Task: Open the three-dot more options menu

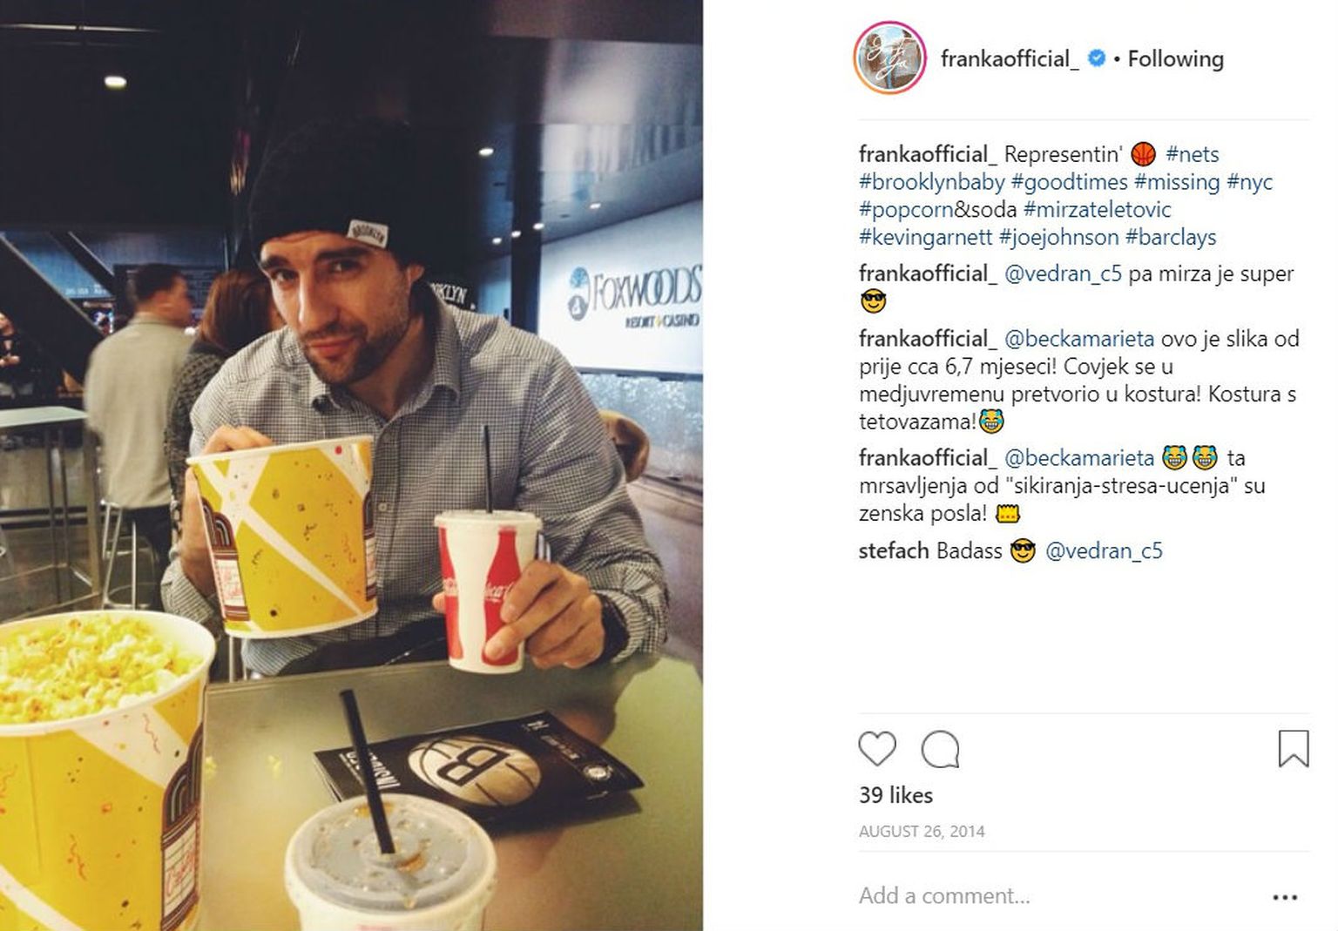Action: [1285, 896]
